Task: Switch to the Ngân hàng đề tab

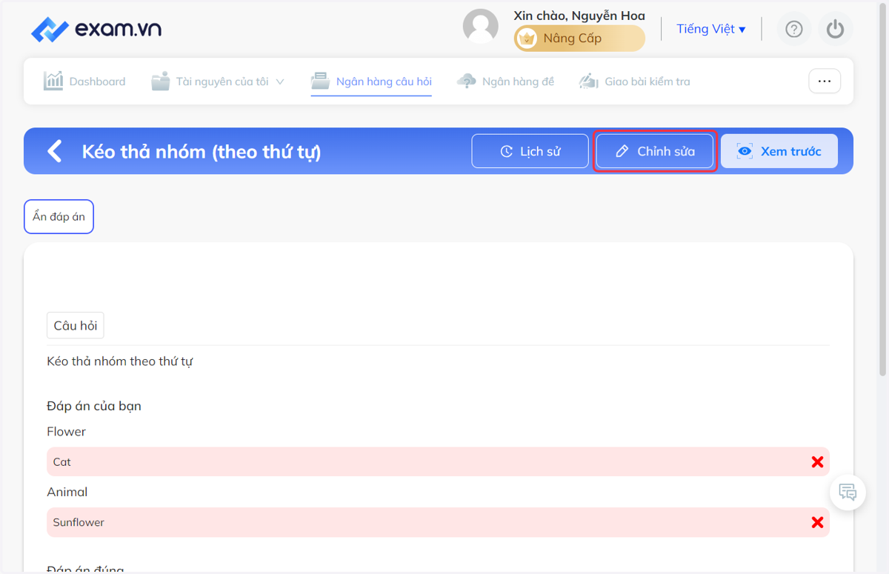Action: (506, 81)
